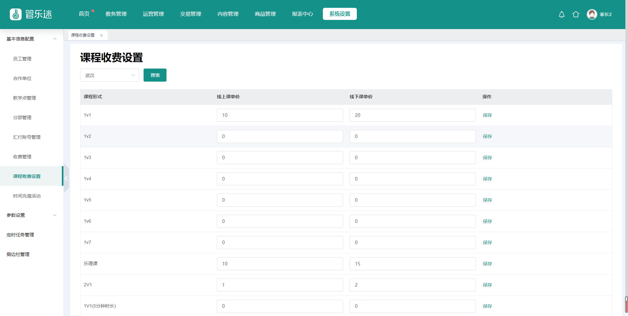Screen dimensions: 628x316
Task: Select the 2V1 offline price field
Action: pos(412,285)
